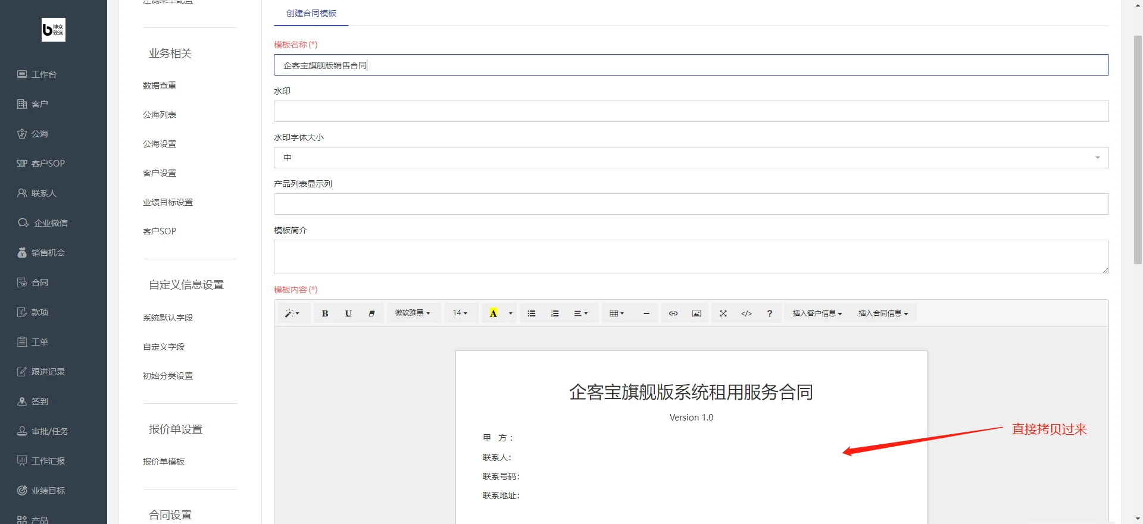This screenshot has height=524, width=1143.
Task: Click the 企客宝旗舰版系统租用服务合同 heading text
Action: pyautogui.click(x=691, y=392)
